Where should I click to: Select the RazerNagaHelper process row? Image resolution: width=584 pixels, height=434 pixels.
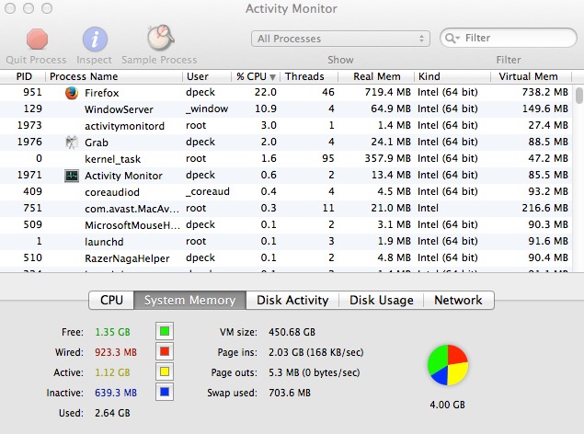[286, 258]
